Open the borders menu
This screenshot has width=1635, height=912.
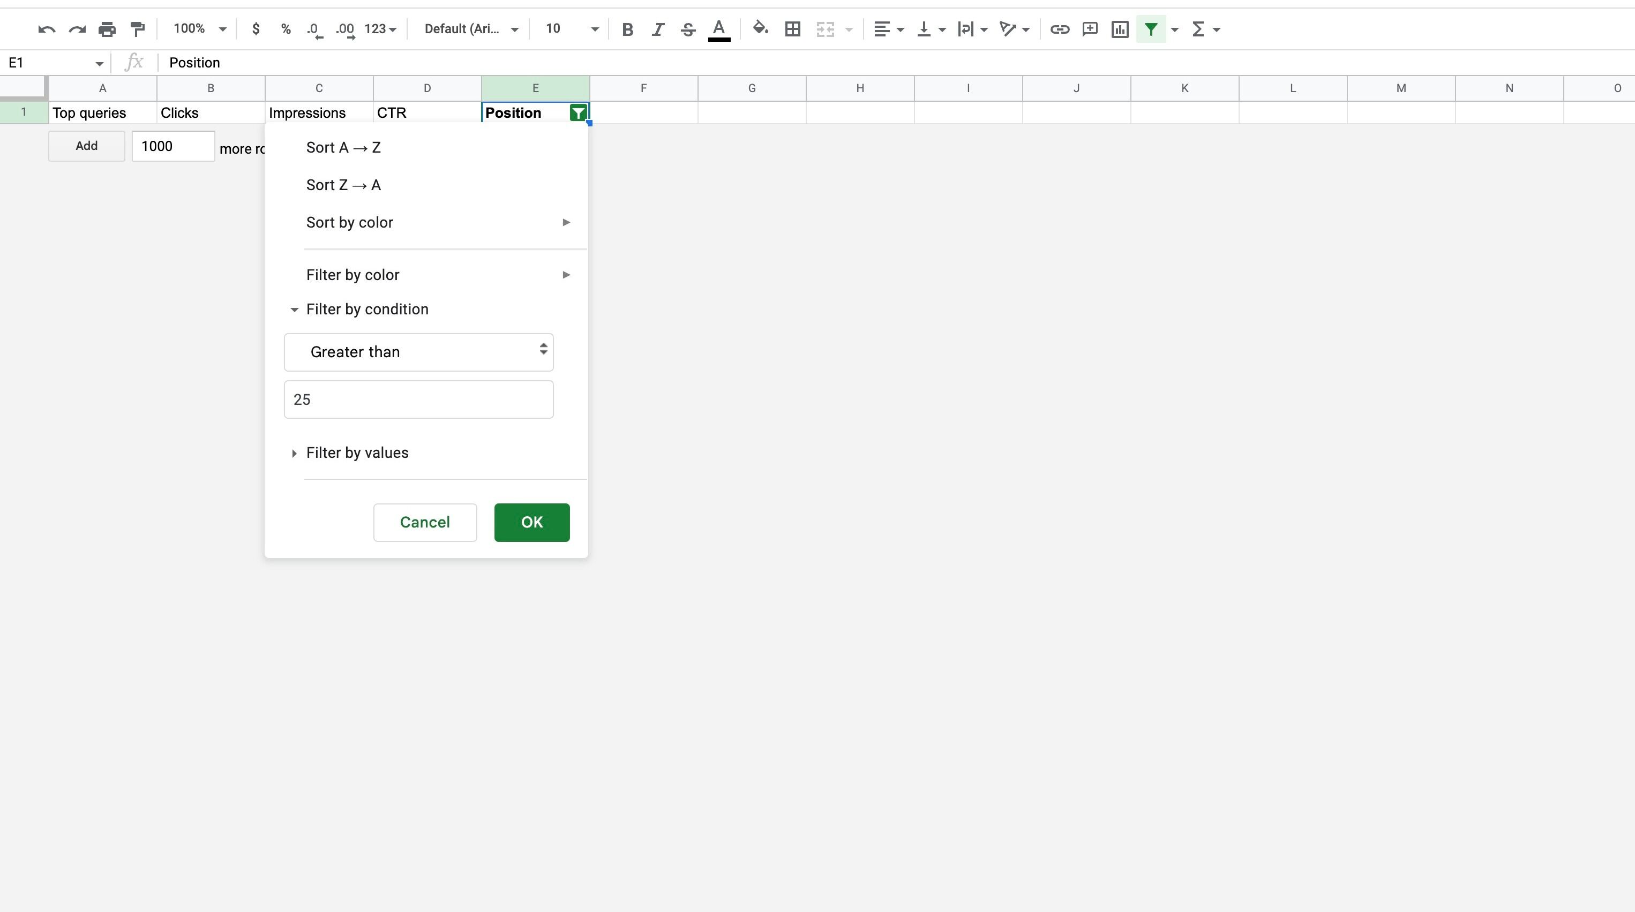(x=792, y=29)
